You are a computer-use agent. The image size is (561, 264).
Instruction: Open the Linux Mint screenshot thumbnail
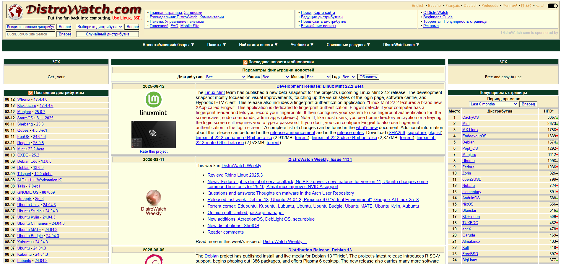click(154, 134)
